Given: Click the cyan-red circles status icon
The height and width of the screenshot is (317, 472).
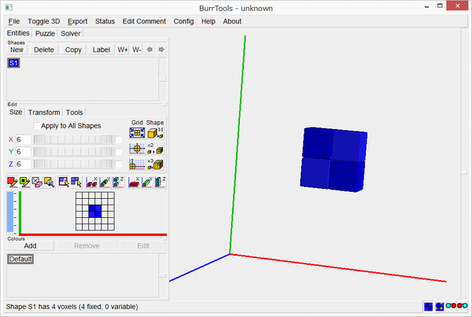Looking at the screenshot, I should (451, 305).
